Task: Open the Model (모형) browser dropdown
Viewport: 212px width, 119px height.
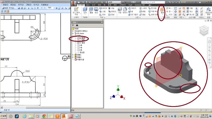Action: pos(75,22)
